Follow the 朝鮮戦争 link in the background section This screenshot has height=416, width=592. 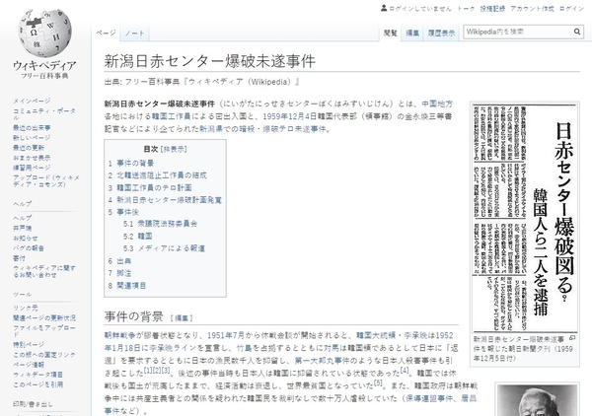click(119, 335)
